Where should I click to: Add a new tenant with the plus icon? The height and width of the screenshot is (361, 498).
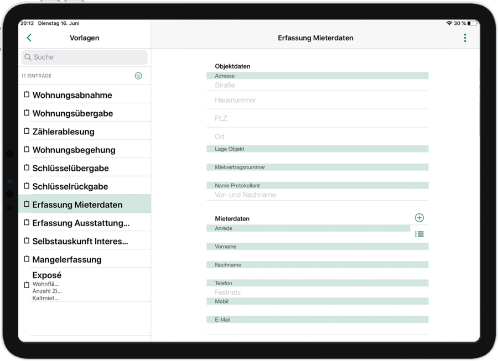click(419, 218)
